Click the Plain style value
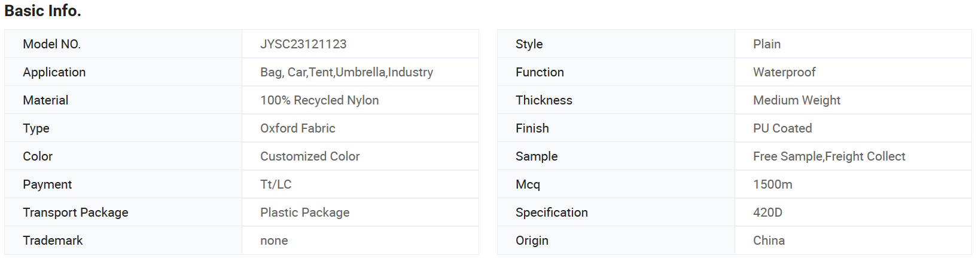Screen dimensions: 978x265 767,44
